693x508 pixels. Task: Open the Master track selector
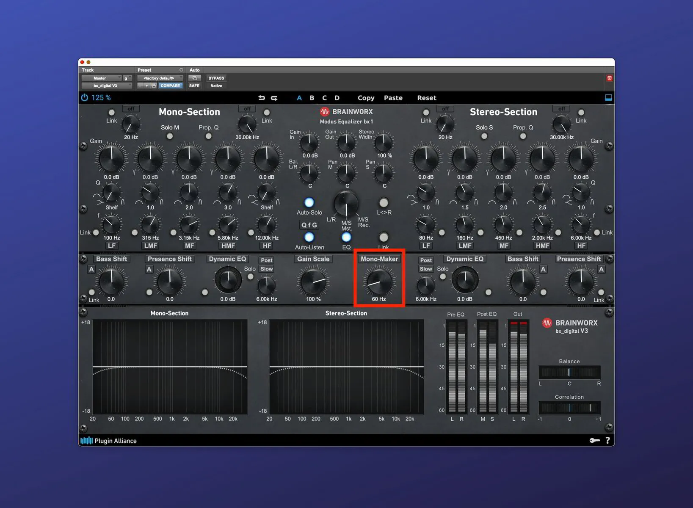(x=102, y=78)
